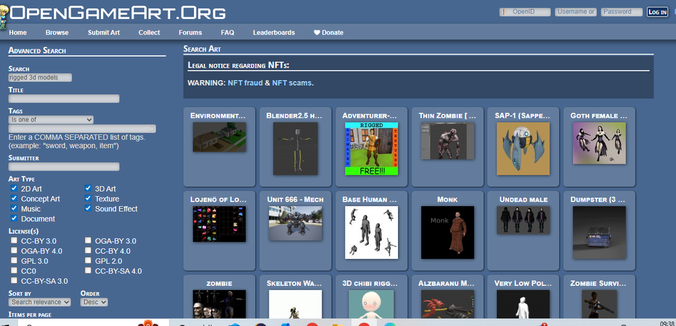Screen dimensions: 676x326
Task: Click the heart Donate link
Action: pyautogui.click(x=328, y=33)
